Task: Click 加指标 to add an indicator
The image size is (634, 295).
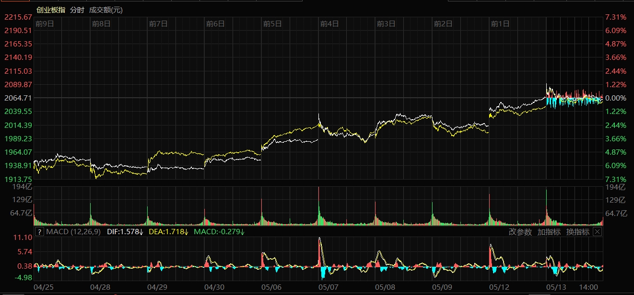Action: pos(549,232)
